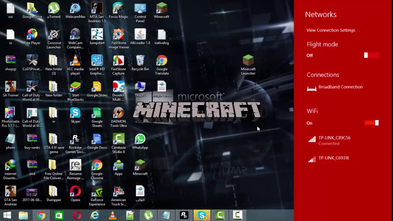This screenshot has height=221, width=393.
Task: Open the Apps desktop shortcut
Action: pyautogui.click(x=119, y=168)
